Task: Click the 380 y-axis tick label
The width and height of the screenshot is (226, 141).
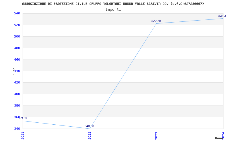Action: 17,105
